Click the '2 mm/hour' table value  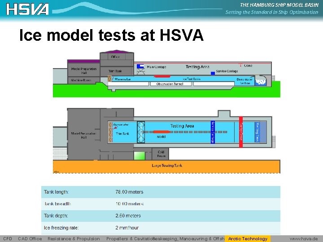click(127, 228)
